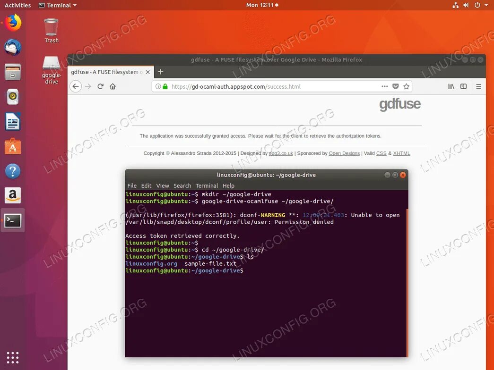Expand the Terminal app menu dropdown
Screen dimensions: 494x370
[x=58, y=5]
